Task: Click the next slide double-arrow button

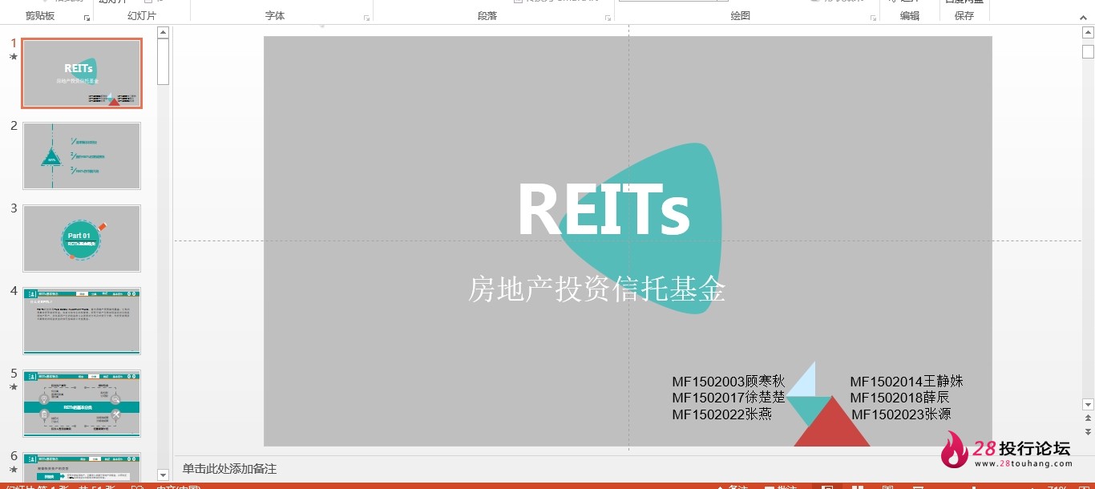Action: tap(1088, 432)
